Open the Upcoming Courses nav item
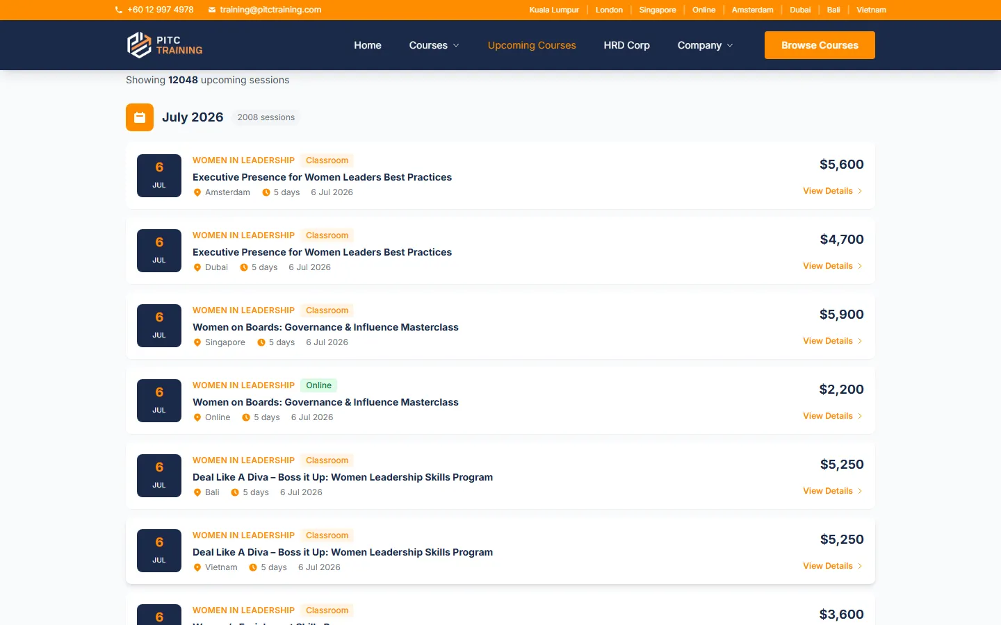The image size is (1001, 625). coord(532,45)
